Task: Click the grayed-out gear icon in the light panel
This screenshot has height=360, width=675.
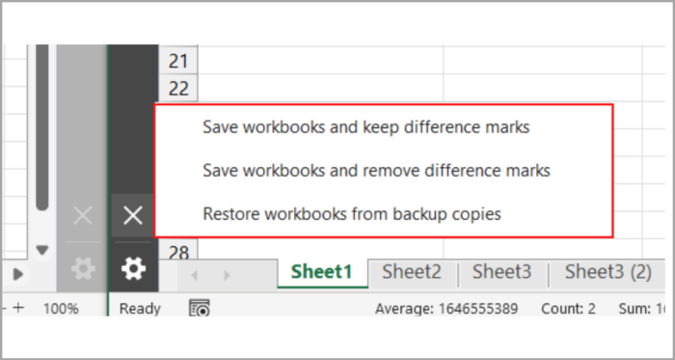Action: pos(83,268)
